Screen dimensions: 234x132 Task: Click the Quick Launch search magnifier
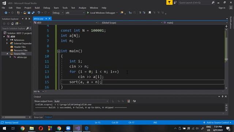[x=213, y=3]
